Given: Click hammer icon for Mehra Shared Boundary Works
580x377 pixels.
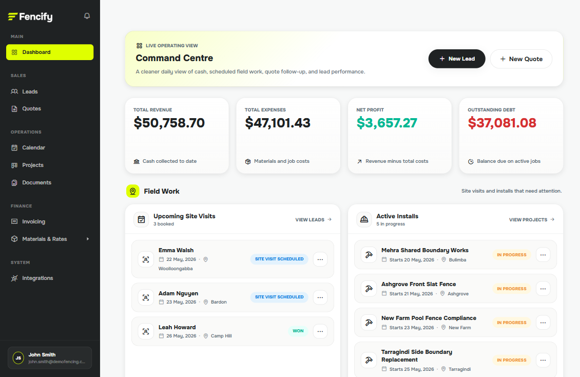Looking at the screenshot, I should (369, 255).
